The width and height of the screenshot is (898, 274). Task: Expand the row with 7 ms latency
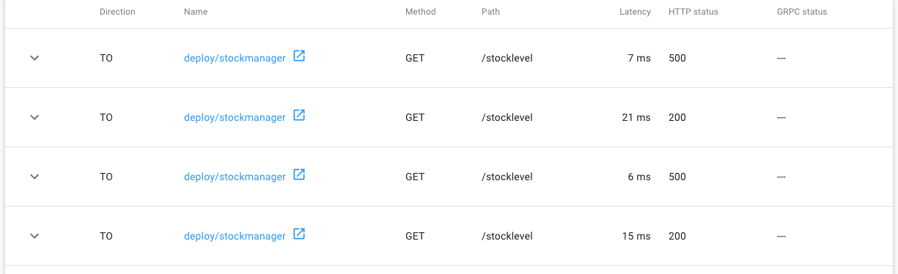click(34, 58)
